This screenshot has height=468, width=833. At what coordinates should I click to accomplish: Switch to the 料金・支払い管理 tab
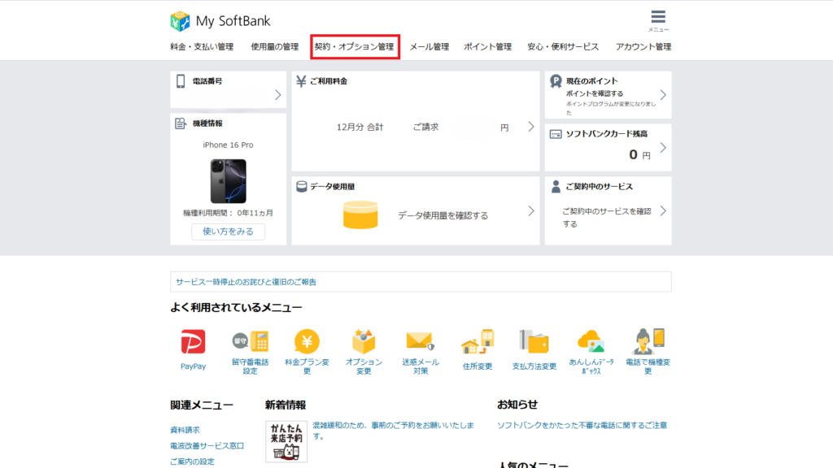[202, 47]
